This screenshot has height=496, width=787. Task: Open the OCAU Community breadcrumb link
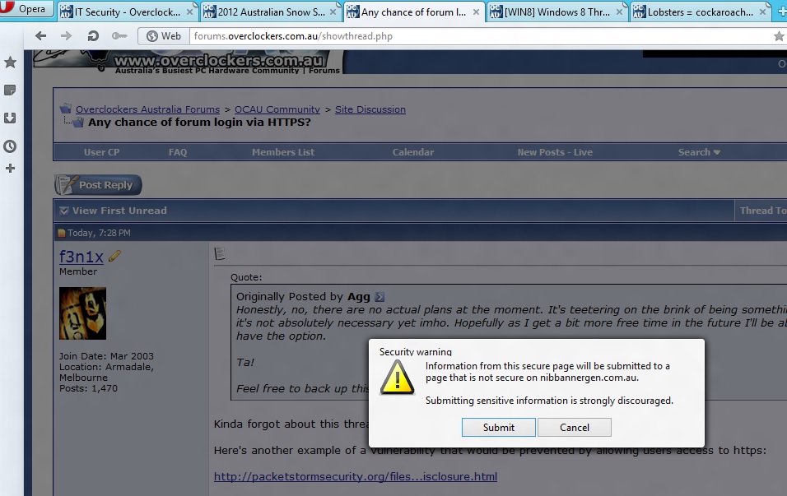click(x=277, y=109)
